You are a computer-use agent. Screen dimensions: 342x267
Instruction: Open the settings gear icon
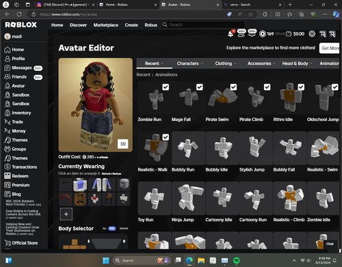[x=312, y=34]
